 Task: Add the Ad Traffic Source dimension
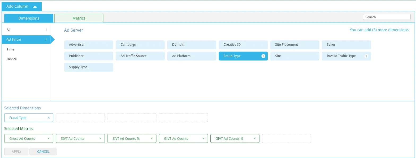tap(140, 56)
